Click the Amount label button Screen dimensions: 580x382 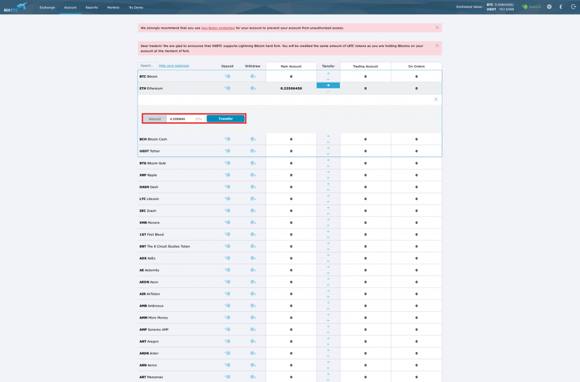(x=155, y=119)
